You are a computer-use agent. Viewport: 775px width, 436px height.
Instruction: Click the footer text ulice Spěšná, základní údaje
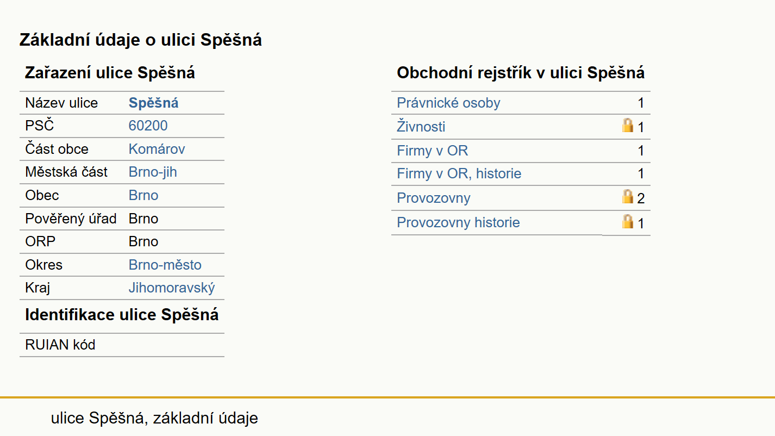click(154, 418)
